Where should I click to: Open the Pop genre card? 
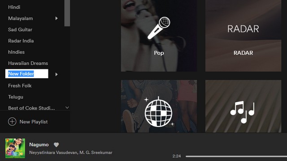(159, 36)
